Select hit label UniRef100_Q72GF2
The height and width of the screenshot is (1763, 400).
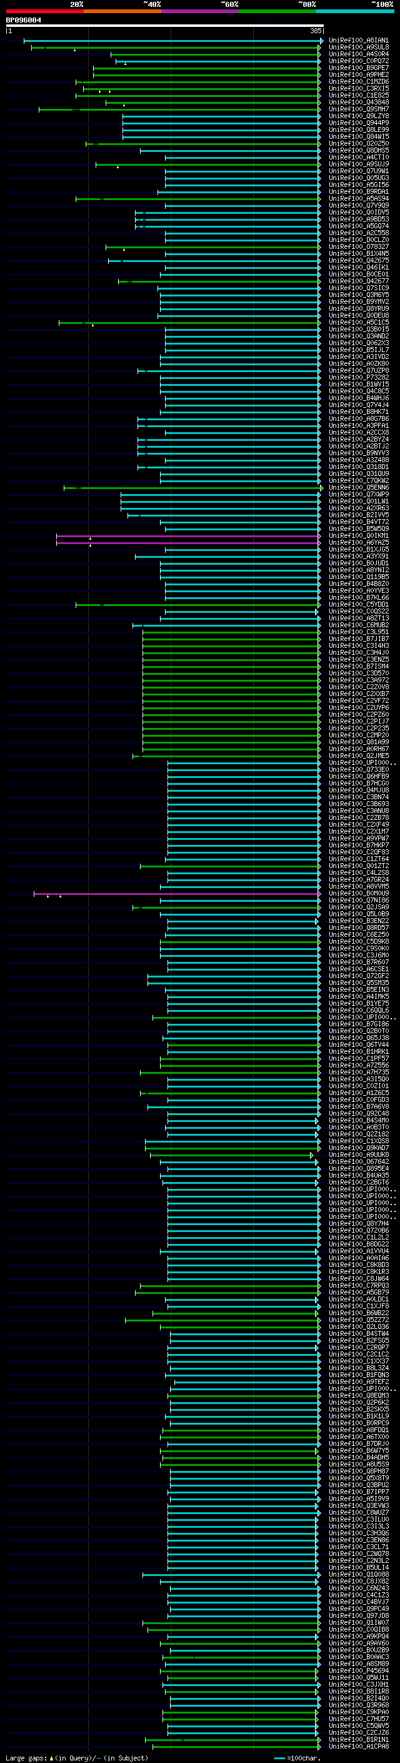pyautogui.click(x=358, y=976)
